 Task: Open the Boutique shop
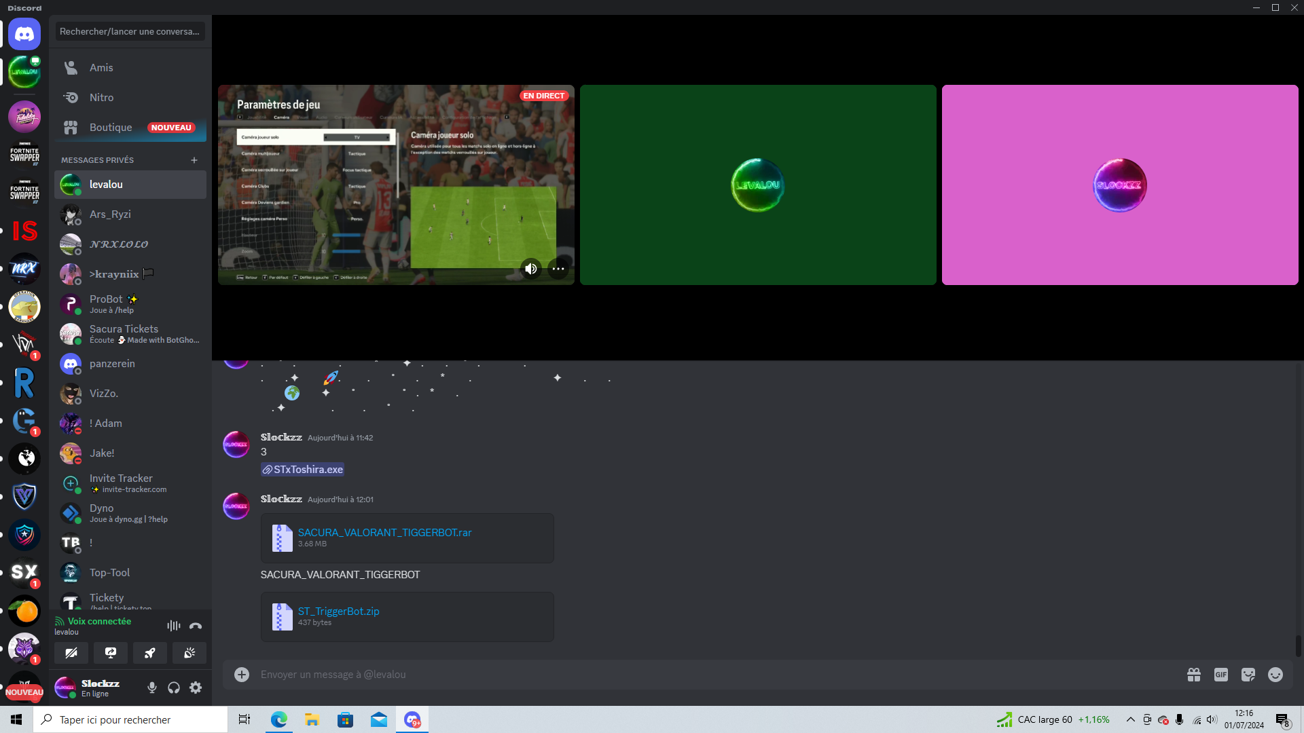point(130,128)
